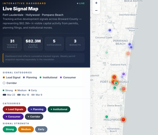The width and height of the screenshot is (158, 135).
Task: Toggle the Corridor category filter
Action: (x=34, y=117)
